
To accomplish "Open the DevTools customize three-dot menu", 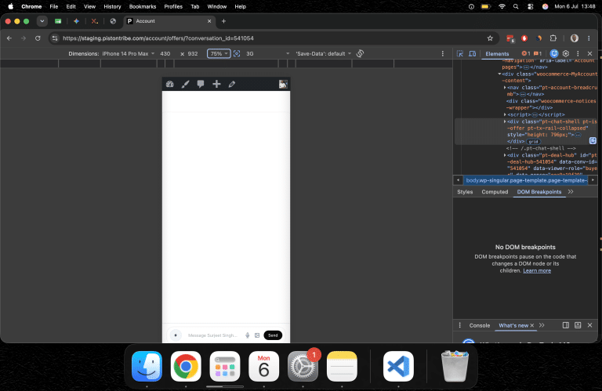I will tap(578, 53).
